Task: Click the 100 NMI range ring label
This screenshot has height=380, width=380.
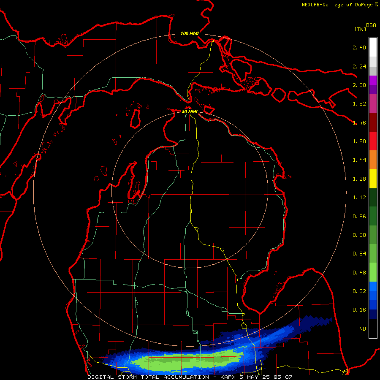Action: pyautogui.click(x=190, y=33)
